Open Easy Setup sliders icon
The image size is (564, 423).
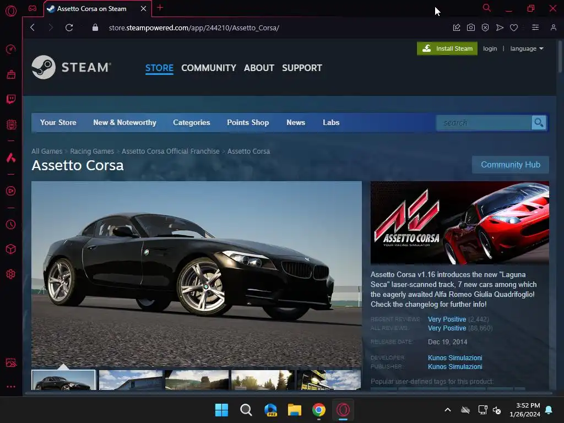tap(535, 28)
